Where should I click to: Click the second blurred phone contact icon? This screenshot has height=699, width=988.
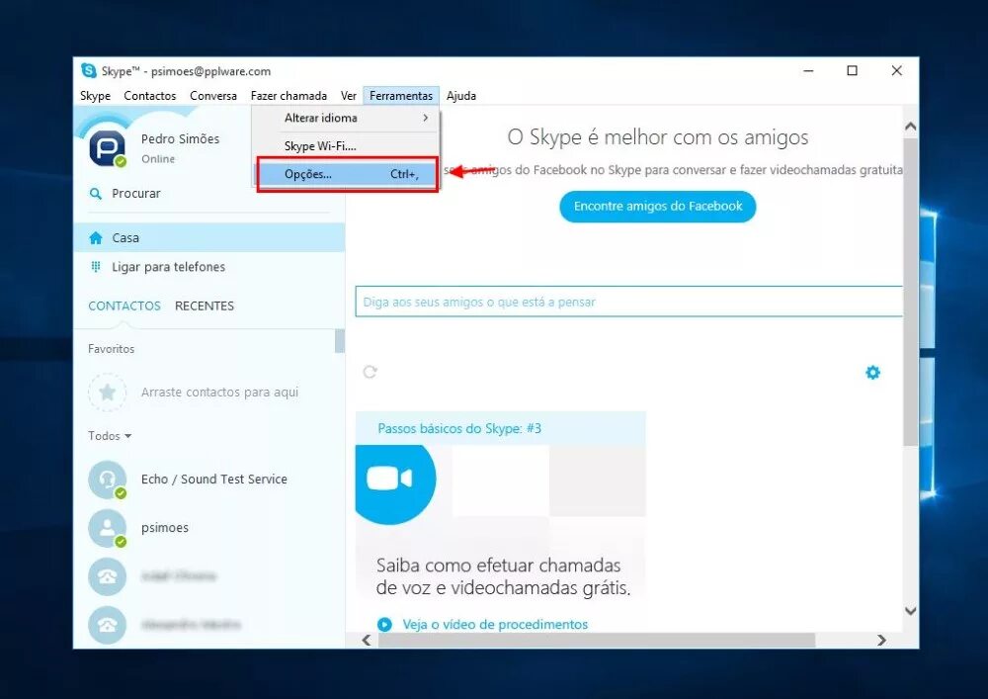coord(107,625)
